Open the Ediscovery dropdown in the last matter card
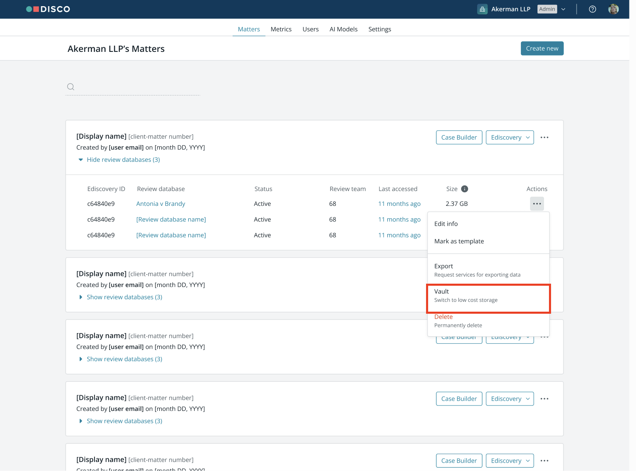636x471 pixels. (510, 461)
